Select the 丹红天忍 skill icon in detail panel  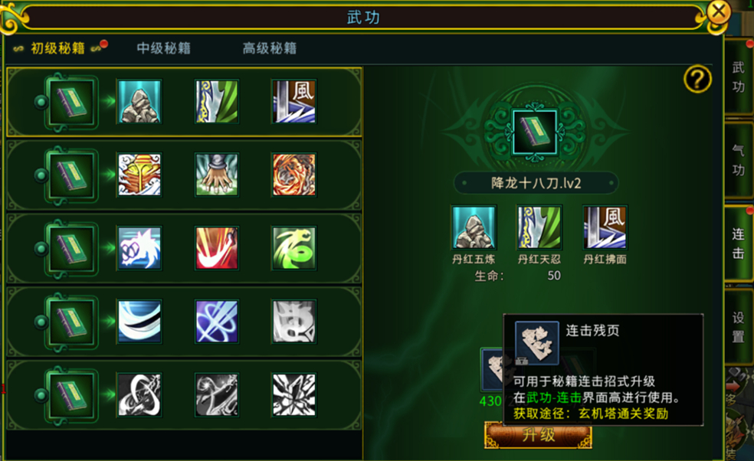coord(539,227)
